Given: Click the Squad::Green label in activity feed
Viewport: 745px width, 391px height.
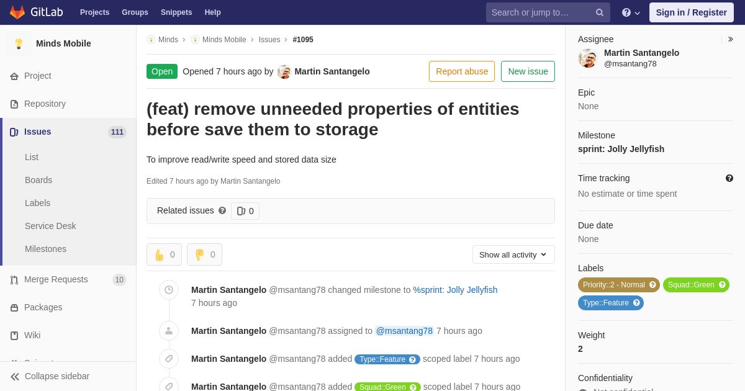Looking at the screenshot, I should (387, 387).
